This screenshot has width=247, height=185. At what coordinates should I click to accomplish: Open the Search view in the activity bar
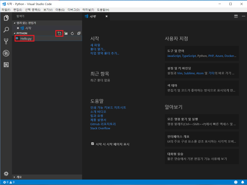[x=6, y=30]
